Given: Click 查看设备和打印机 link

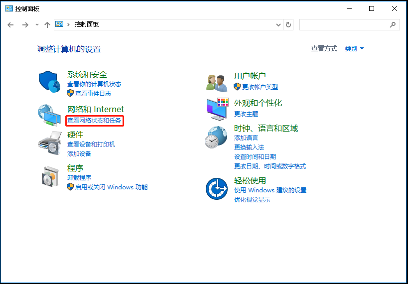Looking at the screenshot, I should (x=91, y=144).
